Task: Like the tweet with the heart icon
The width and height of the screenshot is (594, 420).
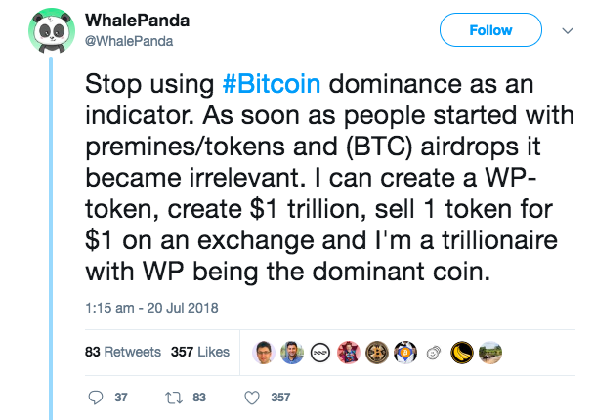Action: coord(250,398)
